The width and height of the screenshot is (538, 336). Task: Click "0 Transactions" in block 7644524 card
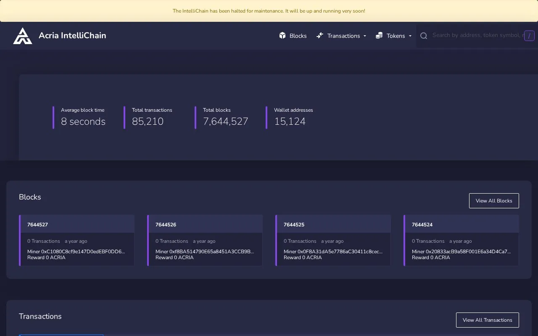point(428,241)
